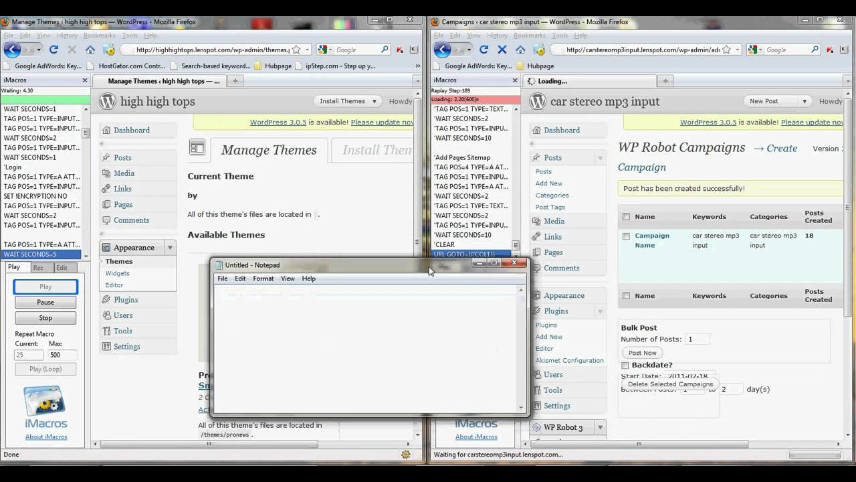Viewport: 856px width, 482px height.
Task: Click status bar icon in left Firefox
Action: [x=406, y=455]
